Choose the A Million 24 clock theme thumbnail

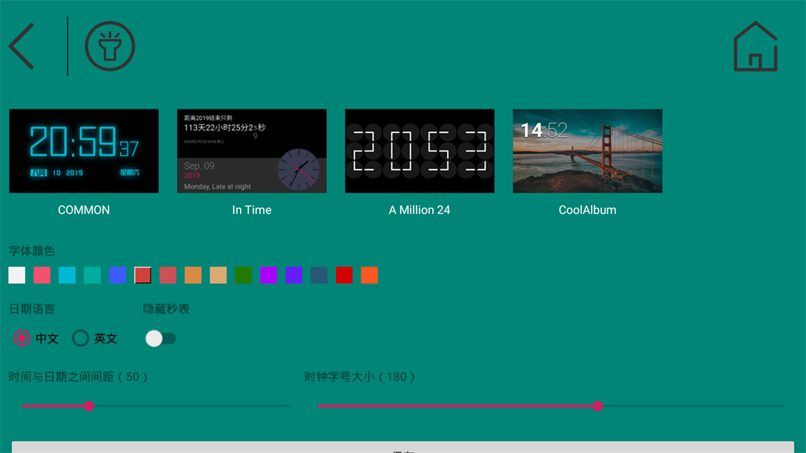420,151
